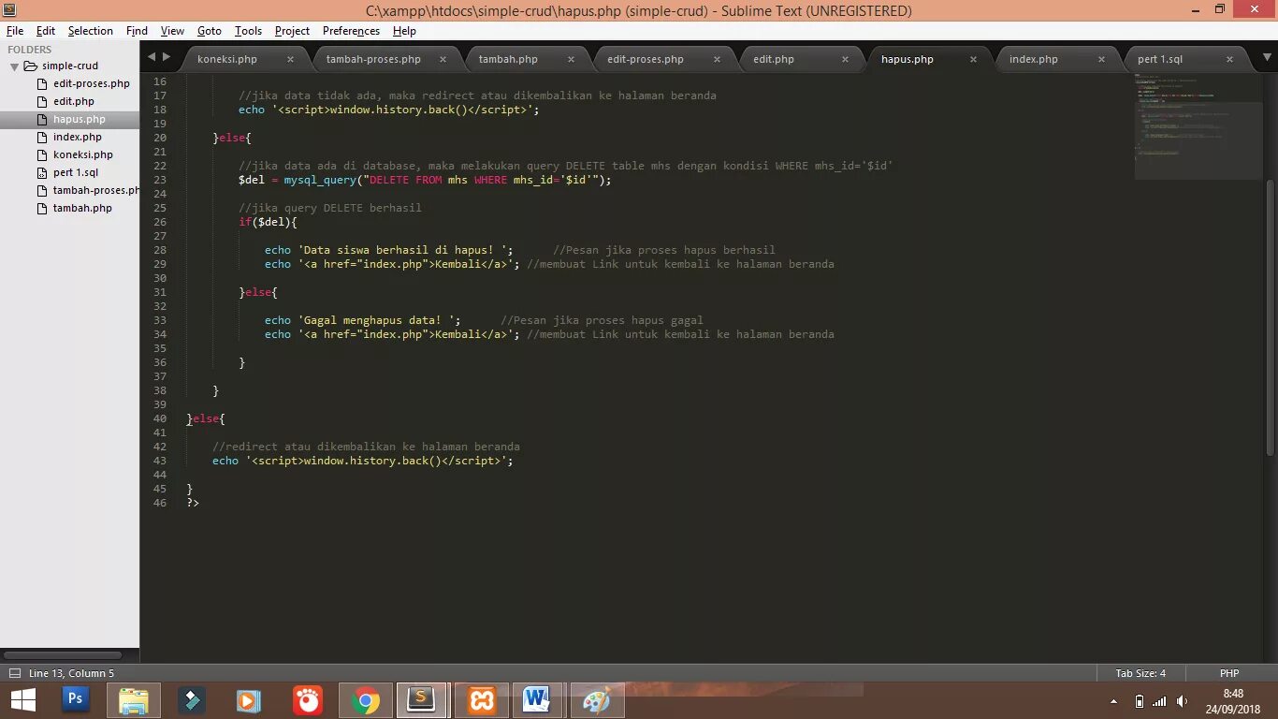Open the media player taskbar icon
1278x719 pixels.
tap(249, 700)
